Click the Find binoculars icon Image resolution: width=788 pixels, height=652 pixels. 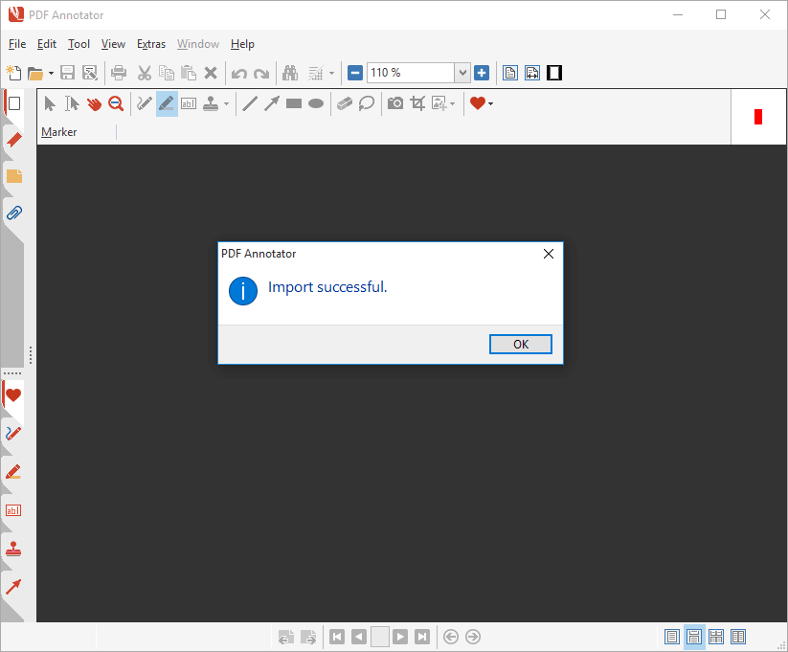(x=290, y=73)
